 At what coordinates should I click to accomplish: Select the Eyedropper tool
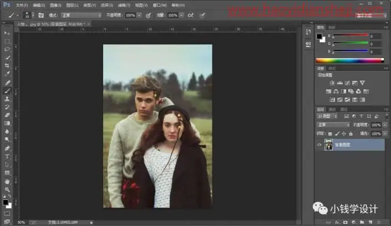click(7, 74)
